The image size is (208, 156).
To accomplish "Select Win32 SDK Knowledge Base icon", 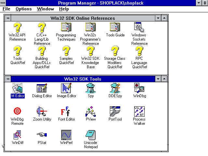I will pyautogui.click(x=91, y=51).
